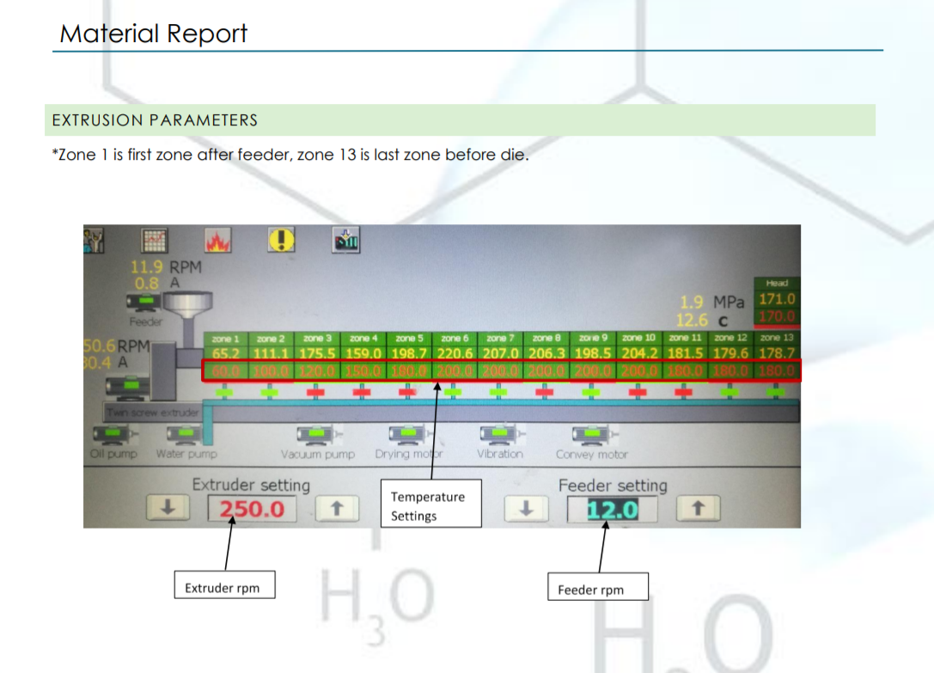Increase Feeder setting with up arrow
Image resolution: width=934 pixels, height=673 pixels.
pos(698,509)
